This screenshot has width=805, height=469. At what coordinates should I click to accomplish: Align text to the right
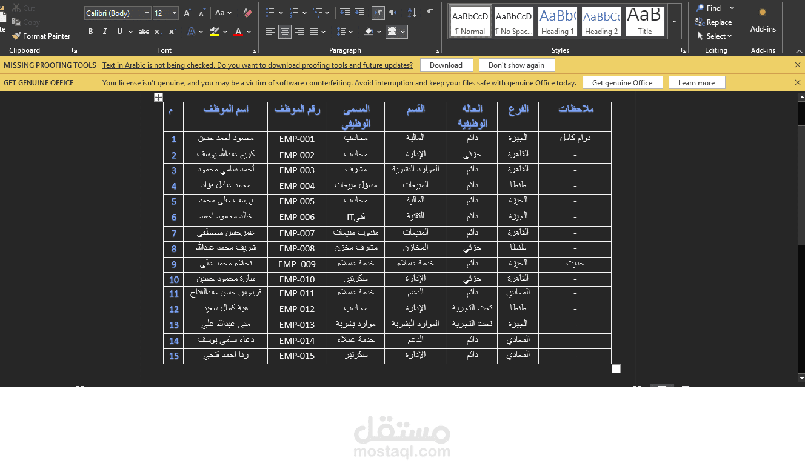[x=299, y=32]
